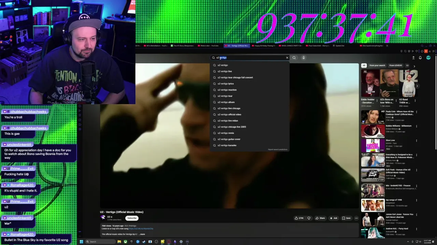This screenshot has width=437, height=245.
Task: Share the U2 Vertigo video
Action: coord(320,218)
